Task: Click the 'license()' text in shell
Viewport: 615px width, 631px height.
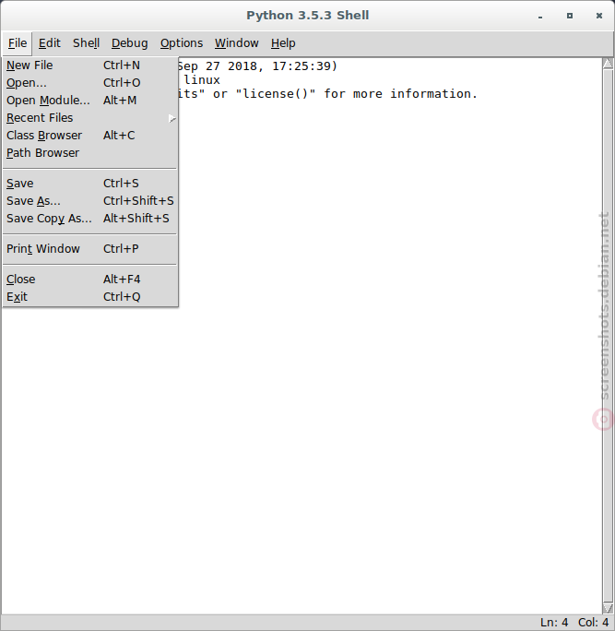Action: (276, 94)
